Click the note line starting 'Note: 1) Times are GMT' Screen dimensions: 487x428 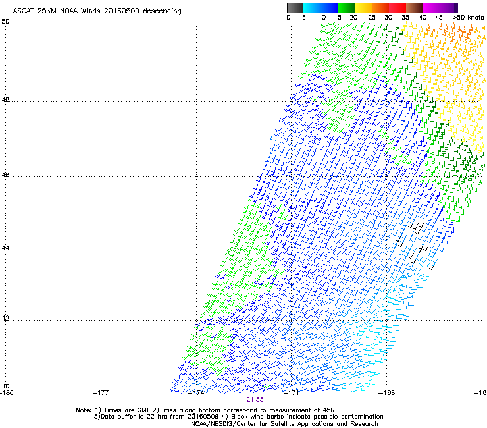pyautogui.click(x=205, y=410)
